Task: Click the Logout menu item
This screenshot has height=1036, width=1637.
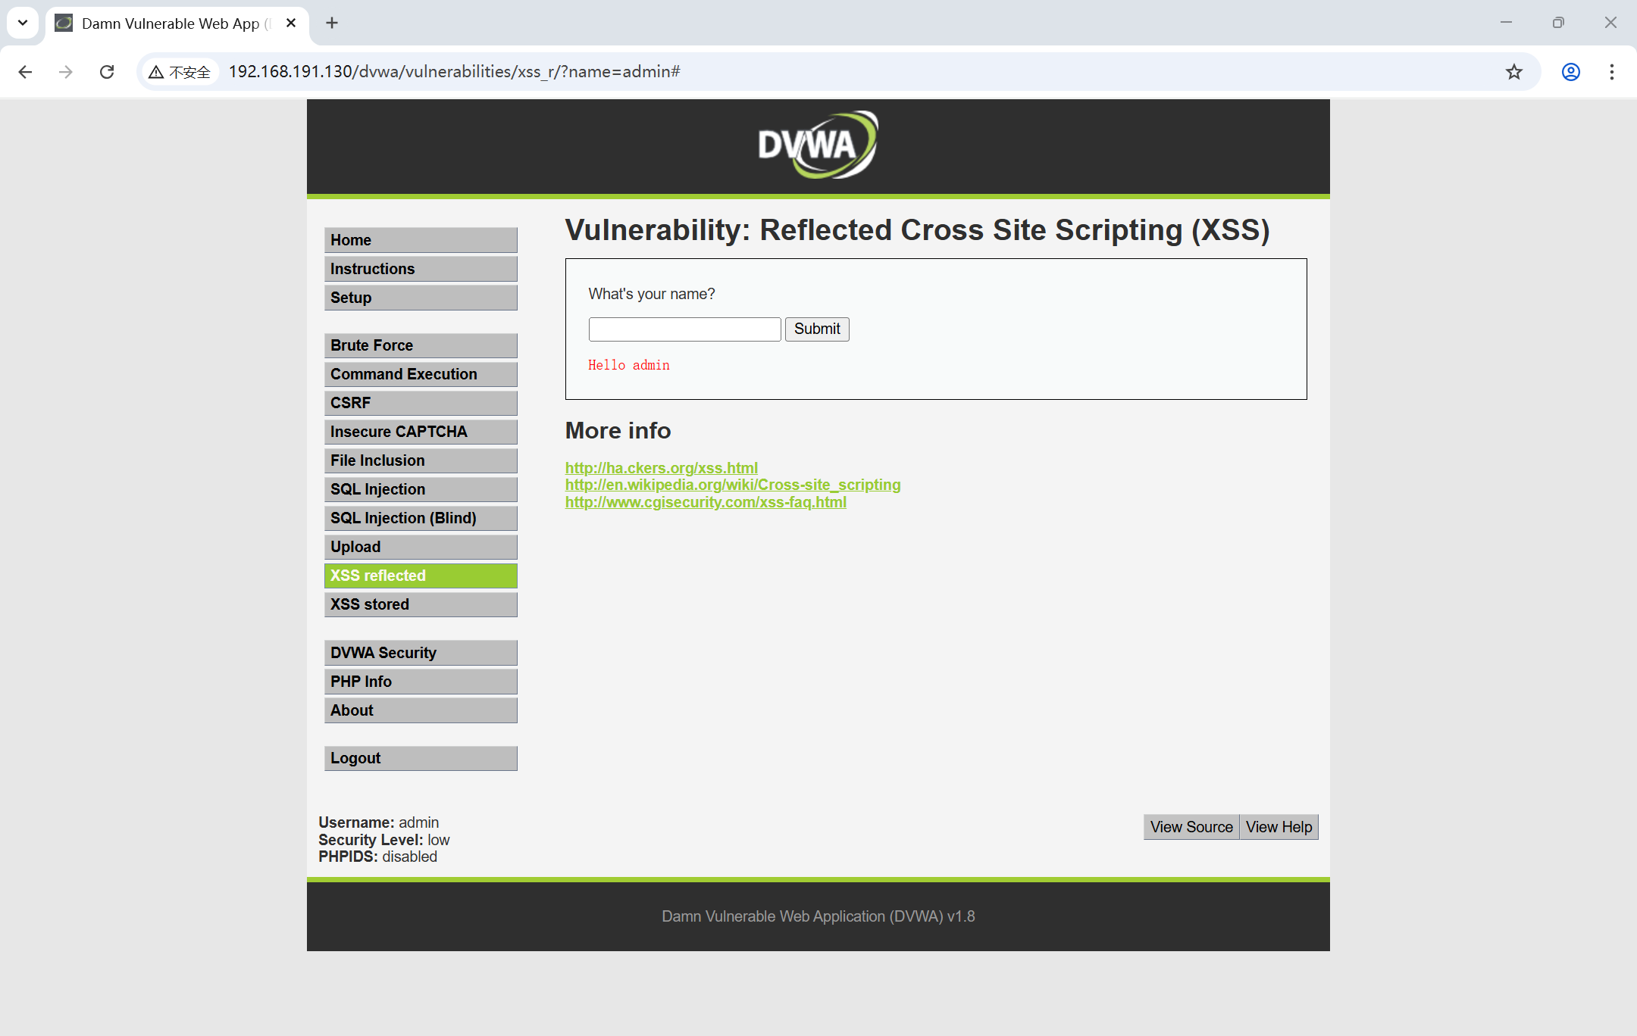Action: (x=421, y=758)
